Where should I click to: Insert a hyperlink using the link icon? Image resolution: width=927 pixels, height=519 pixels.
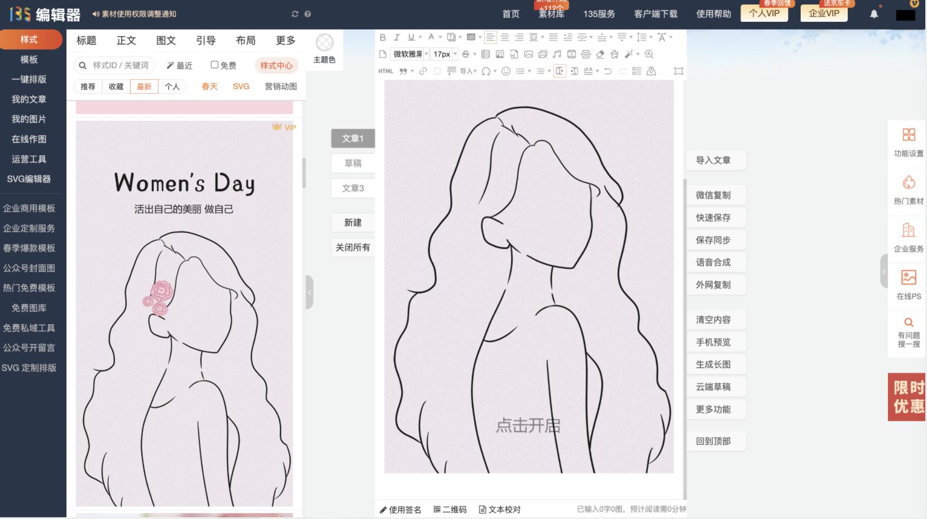[x=423, y=71]
